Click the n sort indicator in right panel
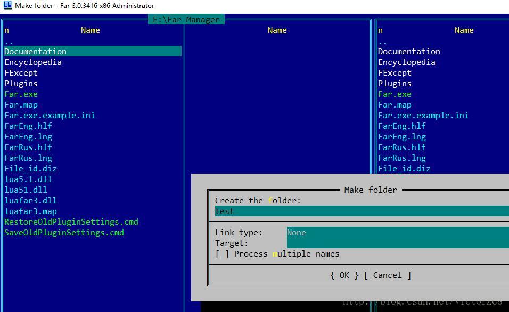The height and width of the screenshot is (312, 509). click(380, 30)
